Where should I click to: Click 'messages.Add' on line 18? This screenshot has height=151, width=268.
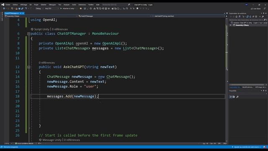tap(59, 96)
